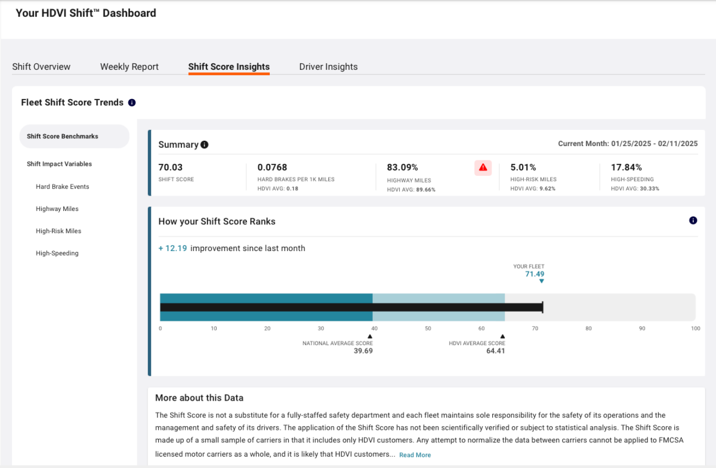Click info icon for How your Shift Score Ranks
This screenshot has height=468, width=716.
pos(693,221)
